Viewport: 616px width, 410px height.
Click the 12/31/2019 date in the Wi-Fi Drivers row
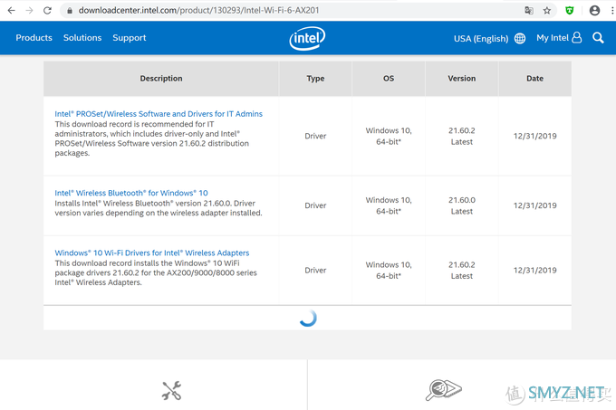coord(534,271)
